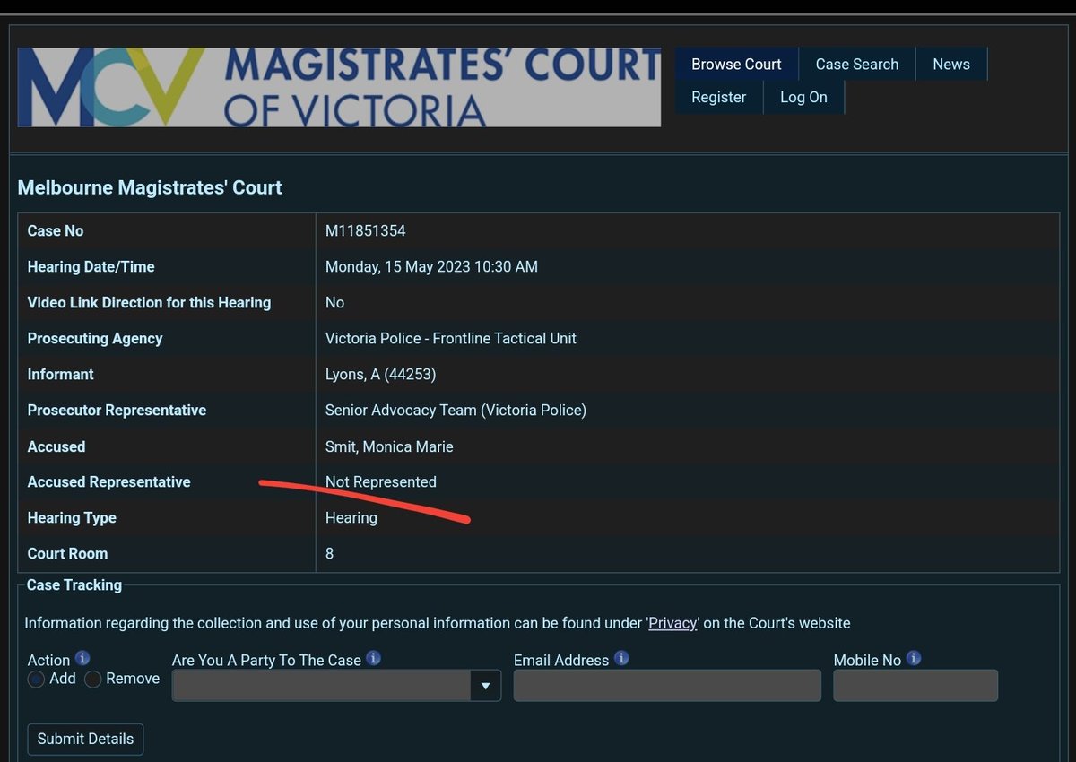Focus the Mobile No input field

point(915,686)
